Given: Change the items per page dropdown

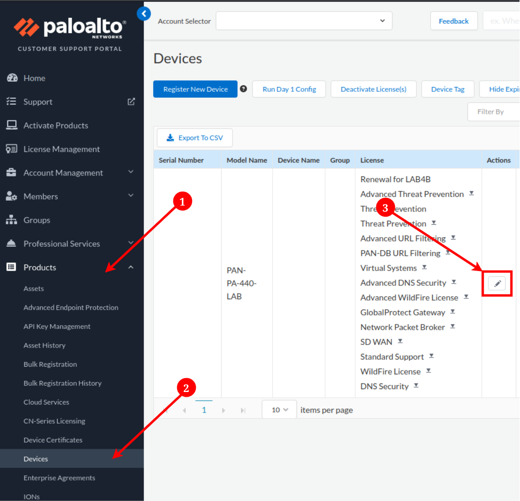Looking at the screenshot, I should (279, 410).
